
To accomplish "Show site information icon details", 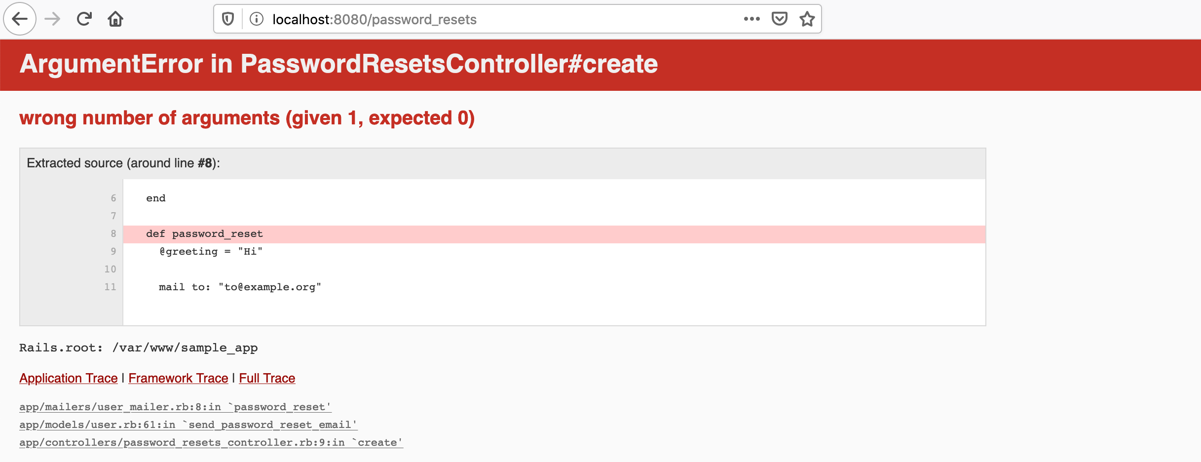I will (256, 19).
